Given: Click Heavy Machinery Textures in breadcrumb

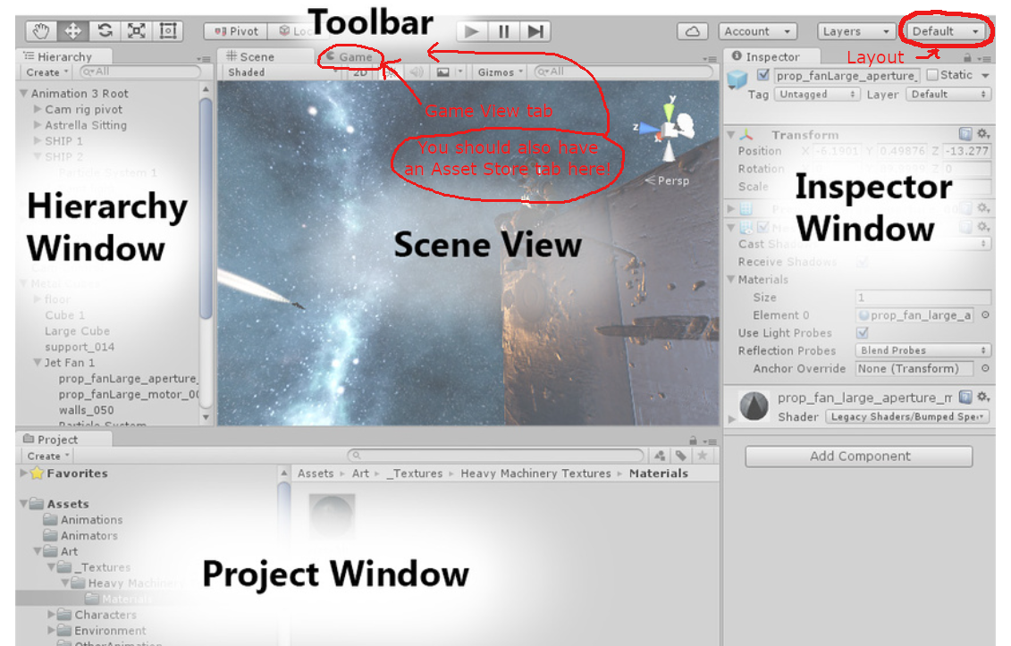Looking at the screenshot, I should point(535,474).
